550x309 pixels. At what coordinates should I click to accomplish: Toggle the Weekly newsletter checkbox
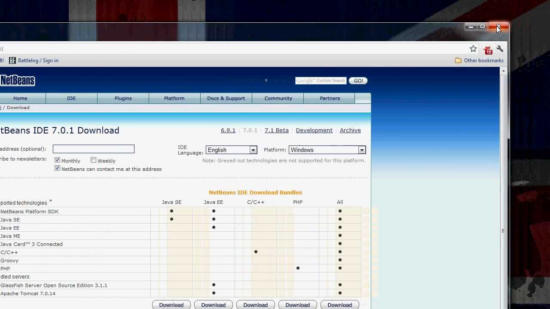coord(93,160)
